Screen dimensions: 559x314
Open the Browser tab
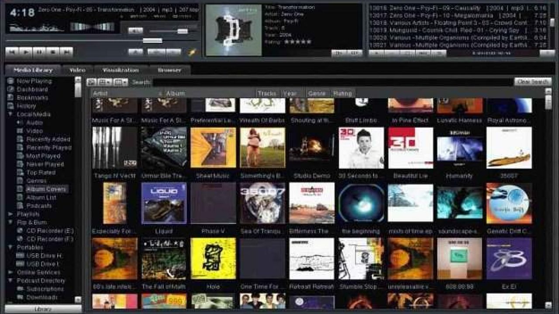pos(169,70)
